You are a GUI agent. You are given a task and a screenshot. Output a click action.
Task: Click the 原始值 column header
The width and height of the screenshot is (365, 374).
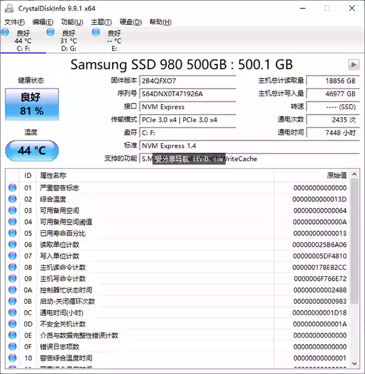pyautogui.click(x=312, y=175)
